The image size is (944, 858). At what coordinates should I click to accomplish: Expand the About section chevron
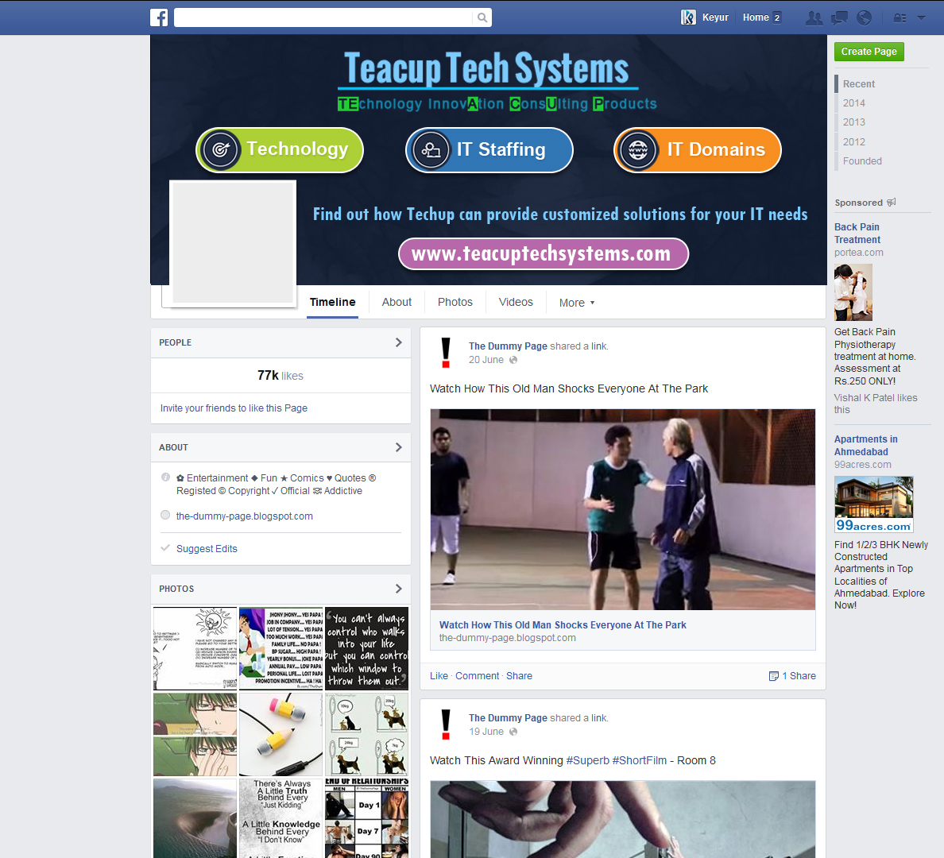(398, 447)
